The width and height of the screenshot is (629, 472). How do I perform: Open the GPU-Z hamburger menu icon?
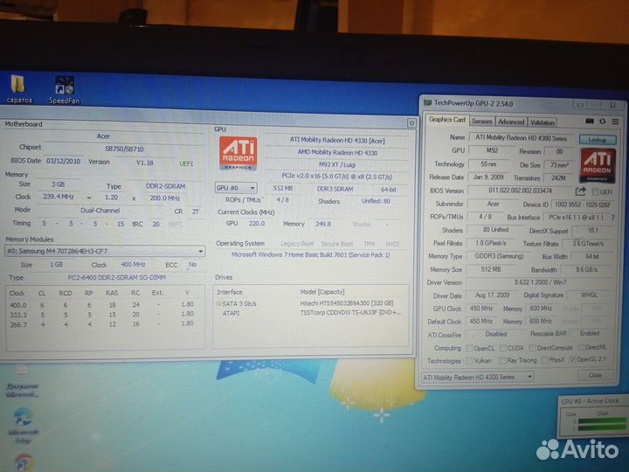tap(615, 121)
